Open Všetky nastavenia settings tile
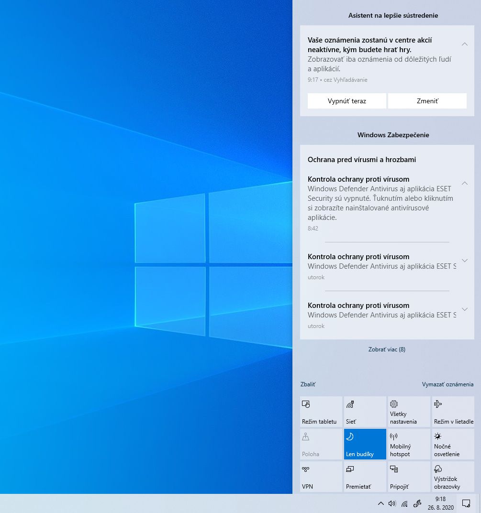481x513 pixels. [409, 412]
